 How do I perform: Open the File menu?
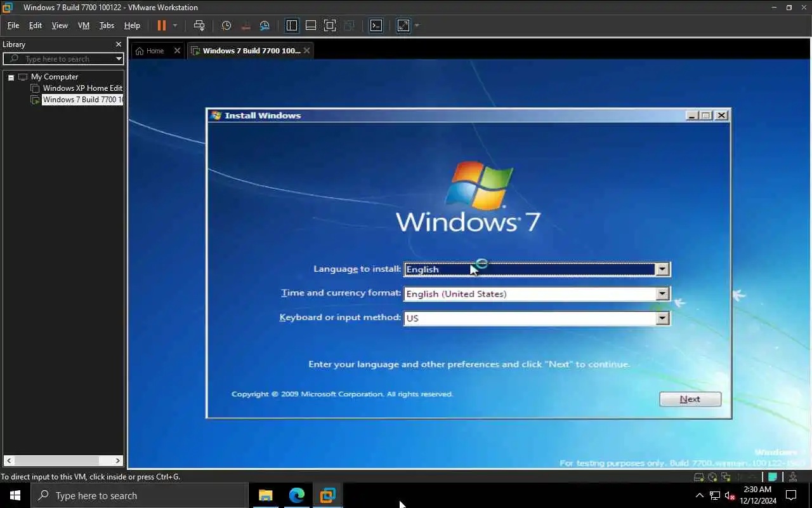(x=13, y=25)
